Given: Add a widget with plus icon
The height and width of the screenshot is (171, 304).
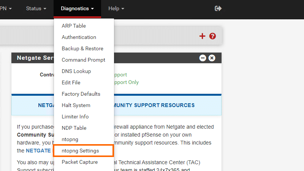Looking at the screenshot, I should coord(202,36).
